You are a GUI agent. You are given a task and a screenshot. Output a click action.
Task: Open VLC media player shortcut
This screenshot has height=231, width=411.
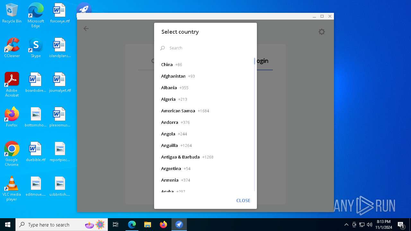pos(12,189)
